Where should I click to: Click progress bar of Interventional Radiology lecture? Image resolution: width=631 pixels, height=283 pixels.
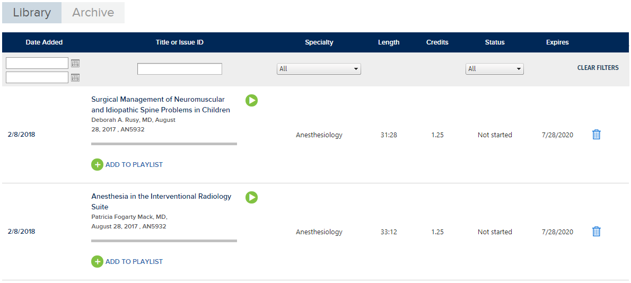tap(164, 241)
